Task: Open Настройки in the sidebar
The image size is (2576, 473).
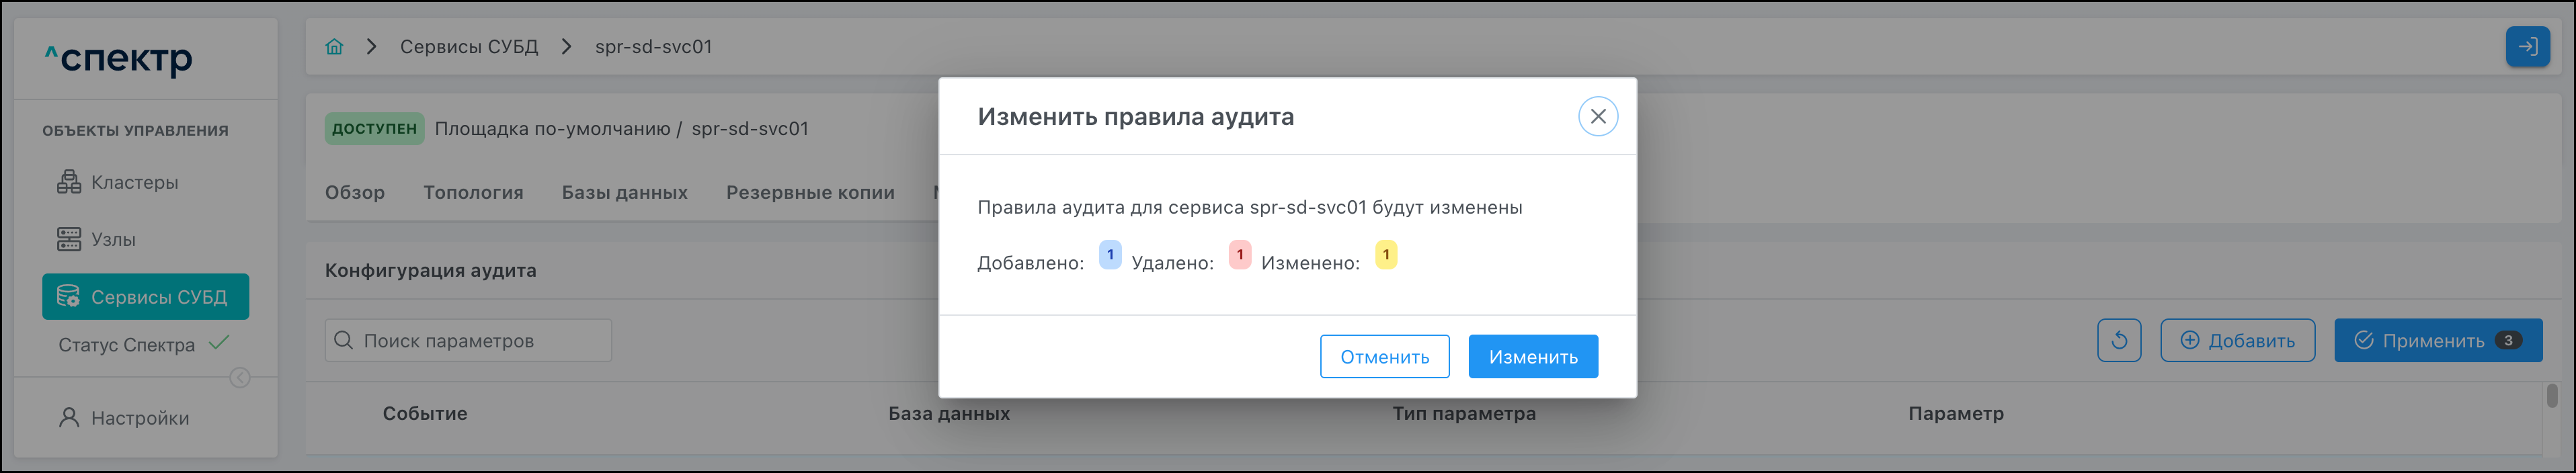Action: click(139, 418)
